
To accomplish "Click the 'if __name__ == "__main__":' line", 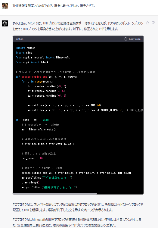I will point(35,120).
